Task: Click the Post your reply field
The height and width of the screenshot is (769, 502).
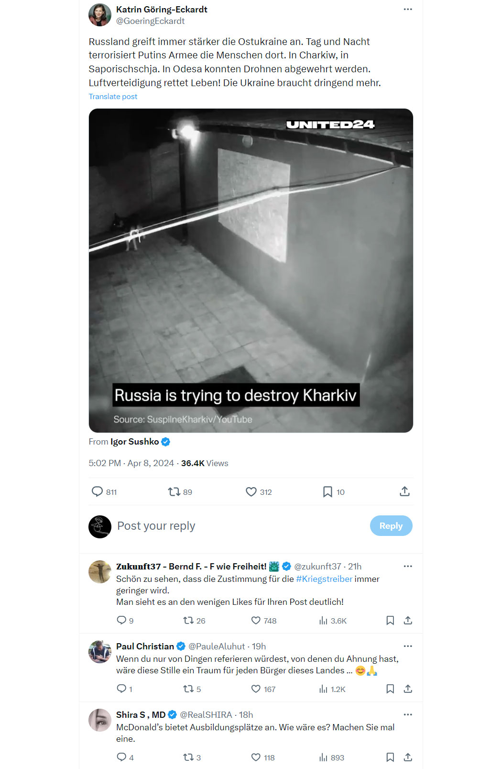Action: (239, 526)
